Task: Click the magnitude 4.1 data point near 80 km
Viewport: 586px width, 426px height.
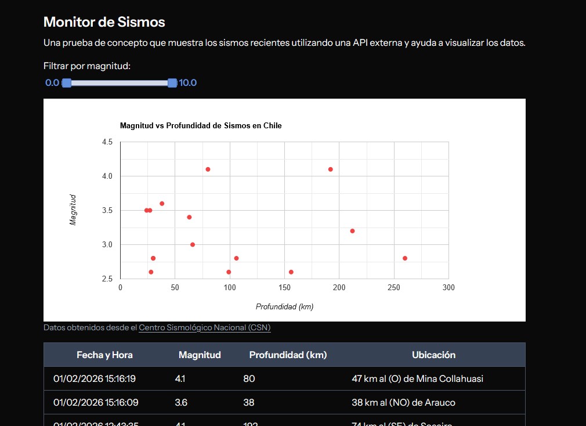Action: coord(207,169)
